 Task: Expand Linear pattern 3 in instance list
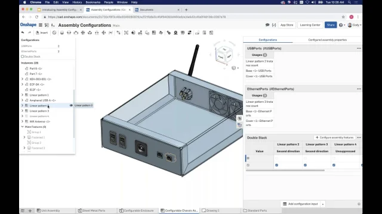click(x=23, y=111)
